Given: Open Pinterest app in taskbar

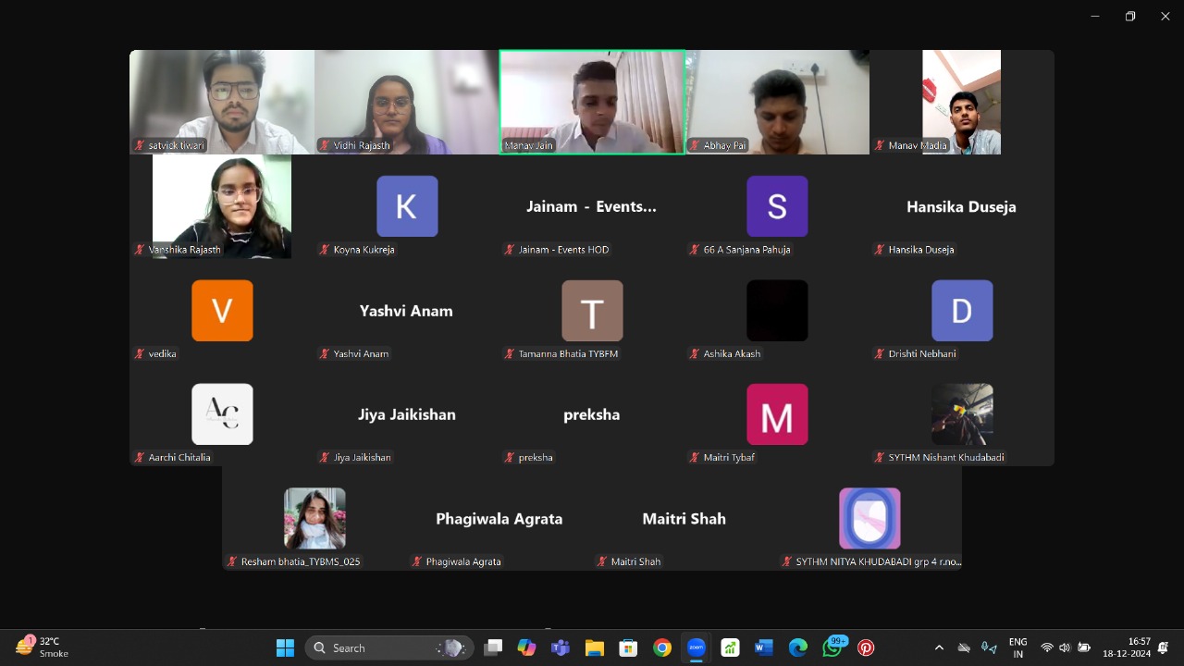Looking at the screenshot, I should tap(866, 647).
